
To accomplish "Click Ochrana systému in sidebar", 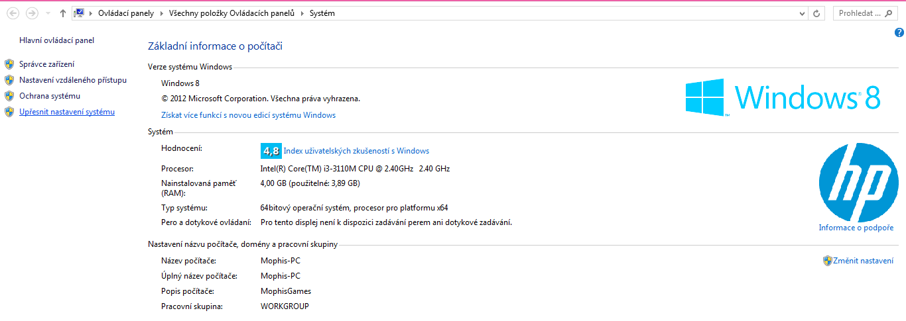I will coord(50,96).
